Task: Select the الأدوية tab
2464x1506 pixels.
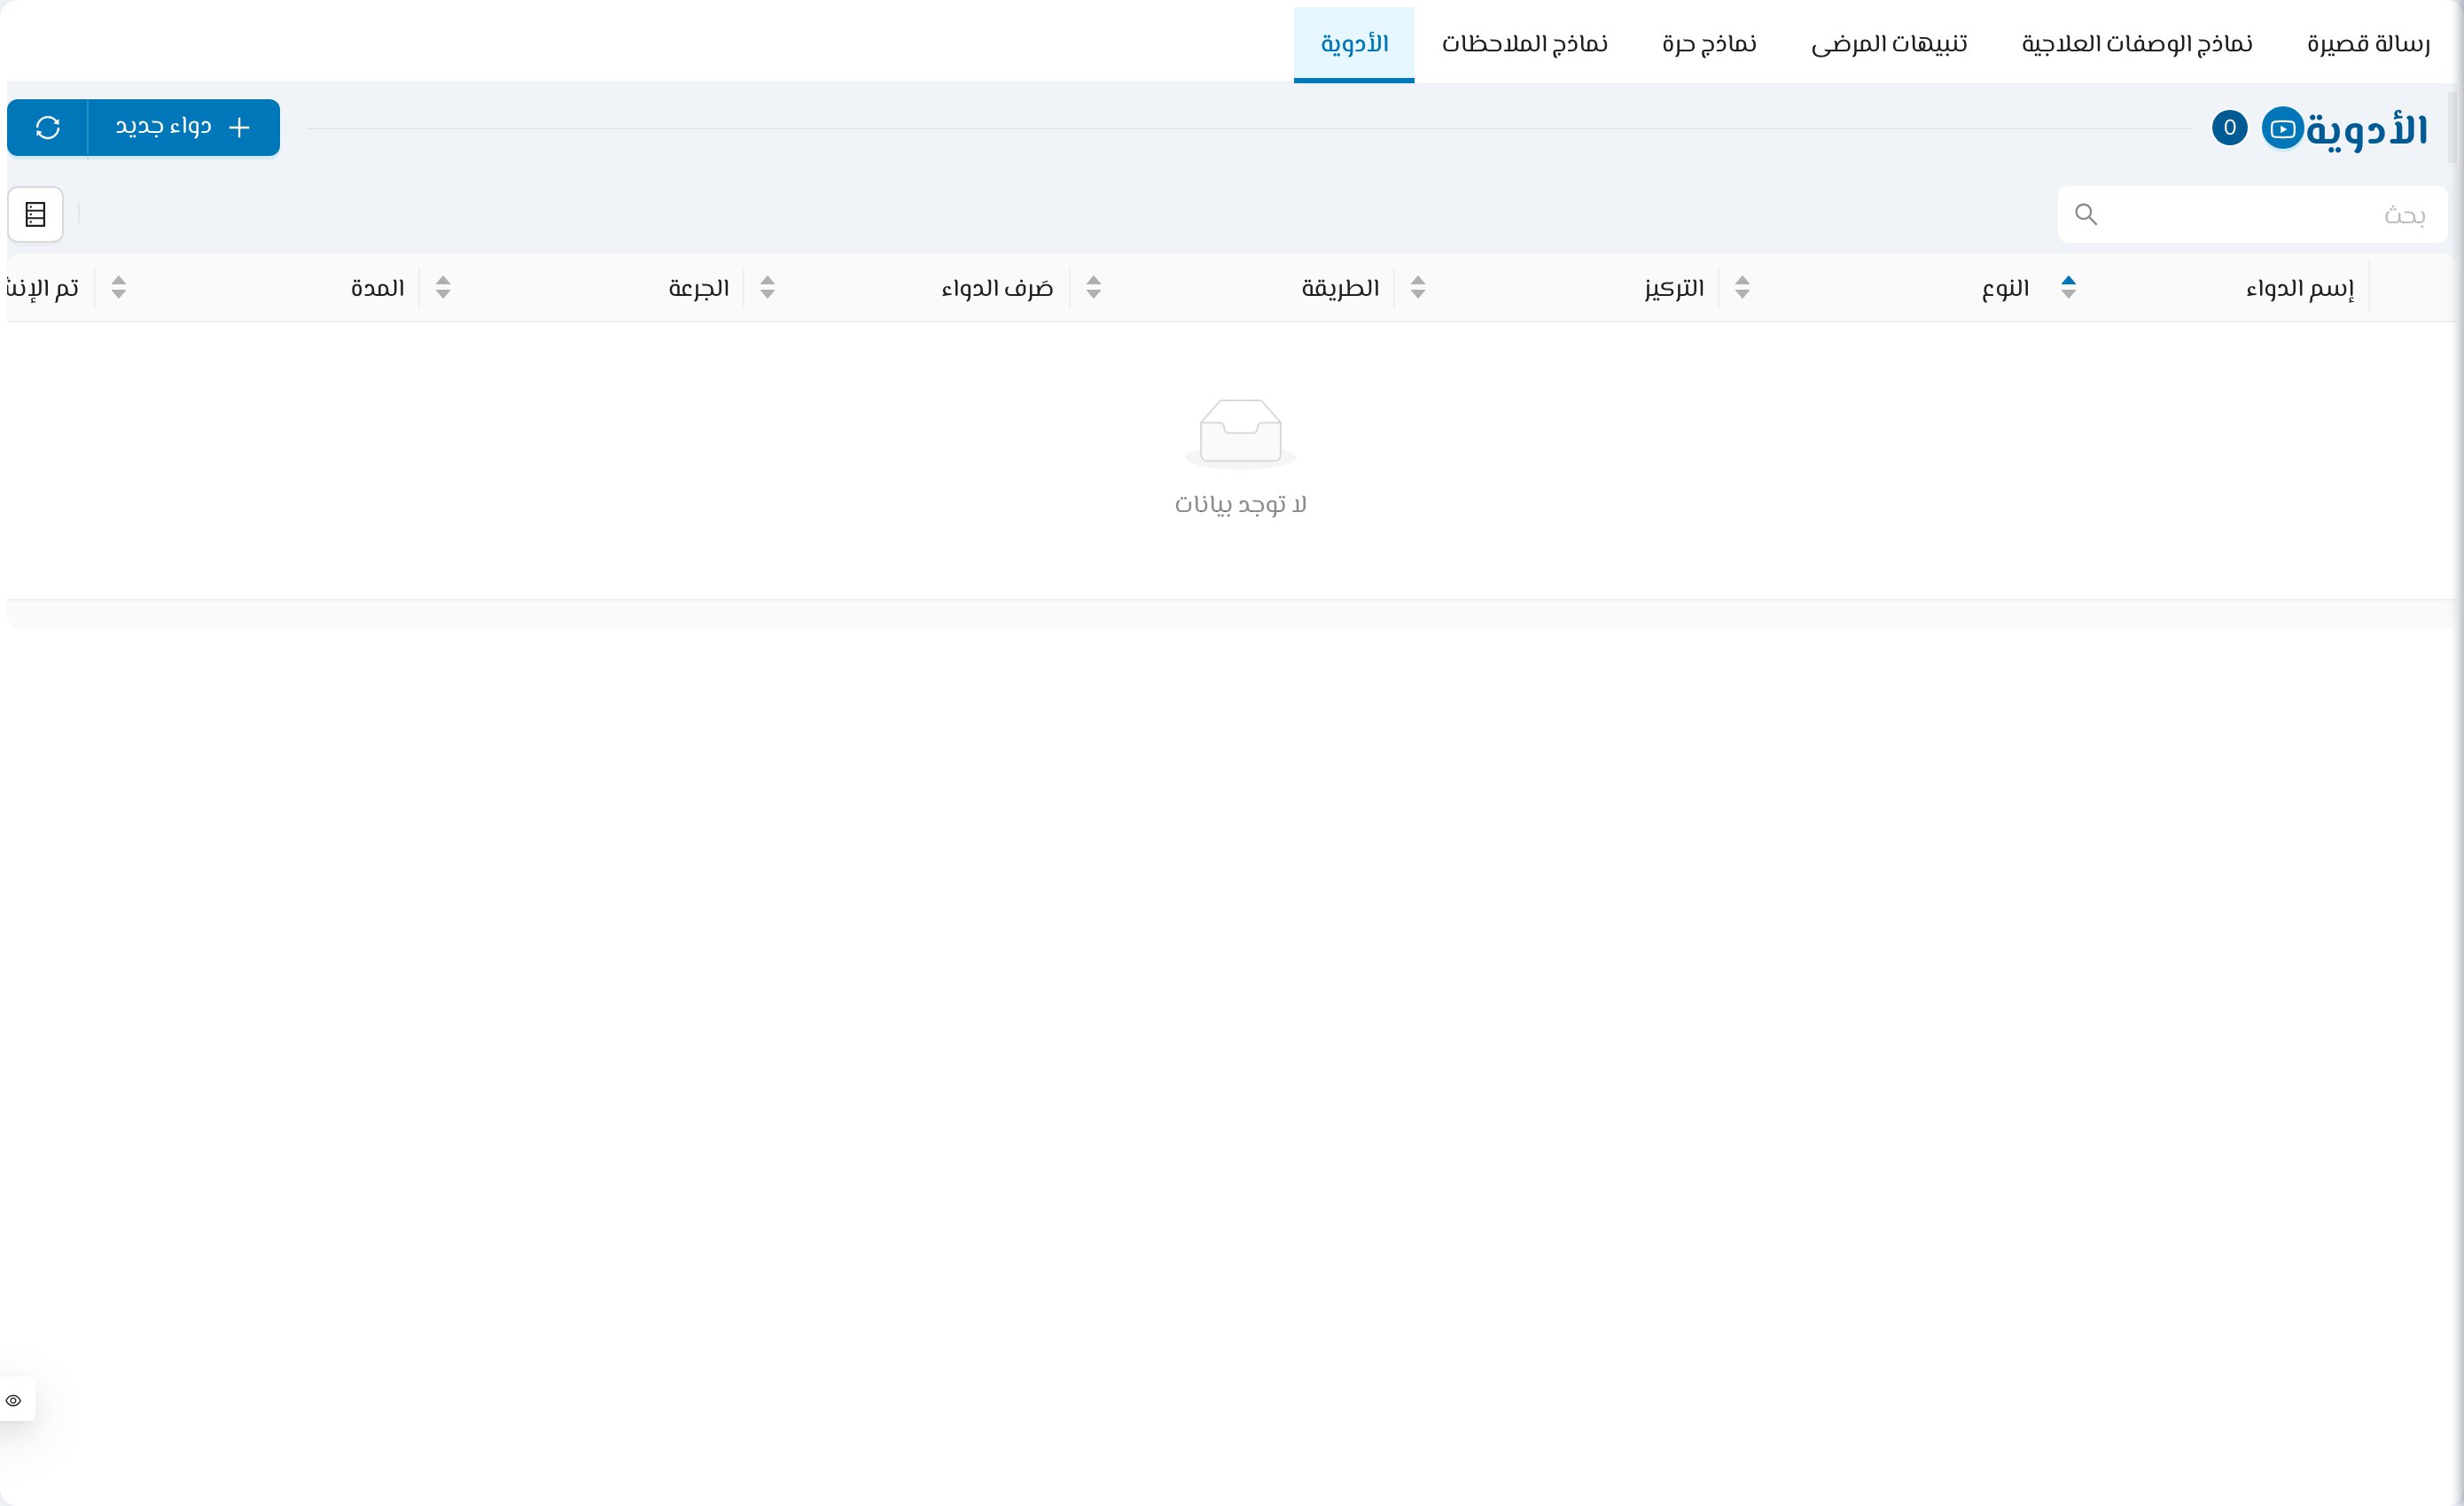Action: 1354,44
